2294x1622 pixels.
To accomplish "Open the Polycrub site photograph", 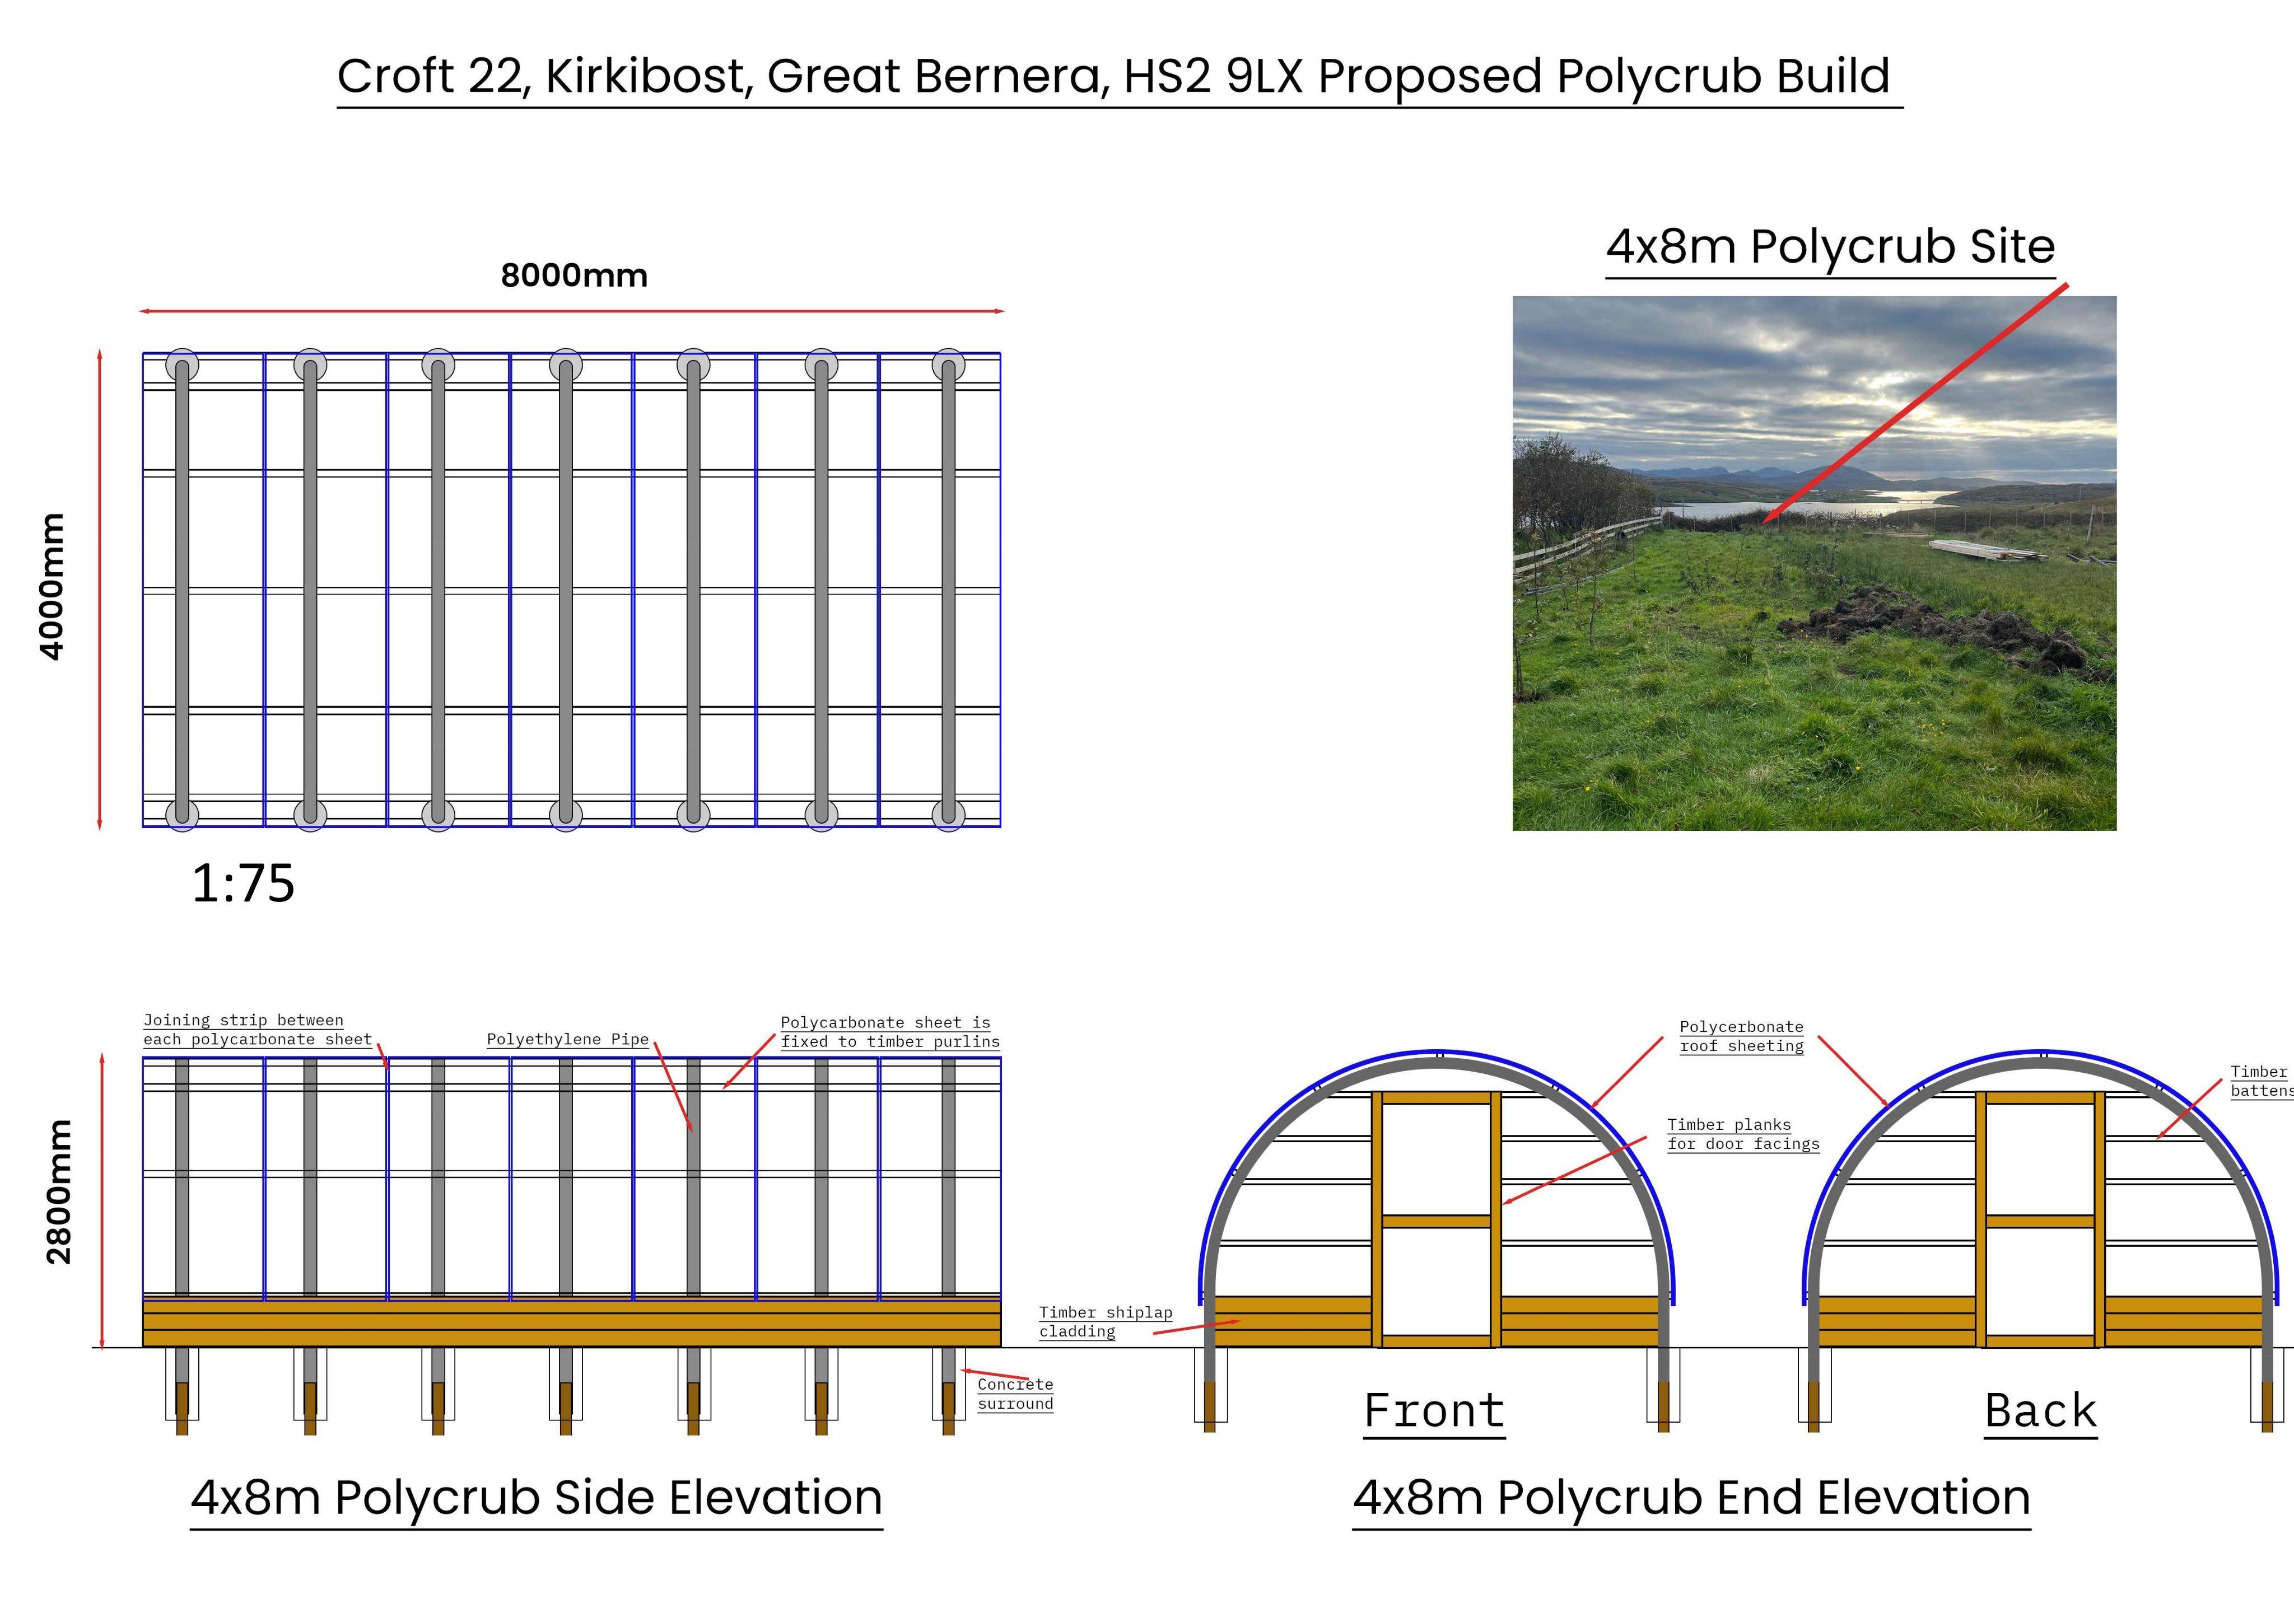I will click(x=1815, y=563).
